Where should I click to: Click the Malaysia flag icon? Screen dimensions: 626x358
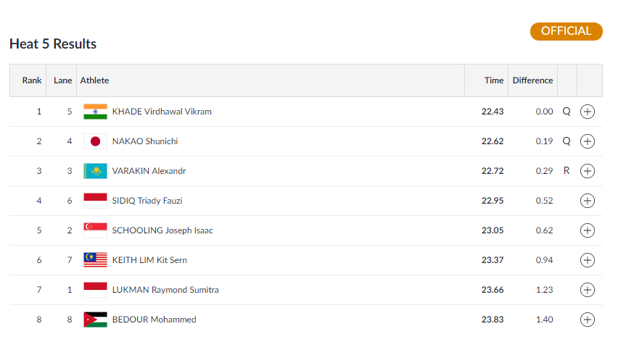[96, 260]
